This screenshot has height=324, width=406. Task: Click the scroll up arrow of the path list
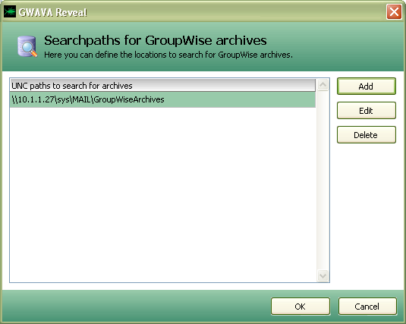pos(323,85)
